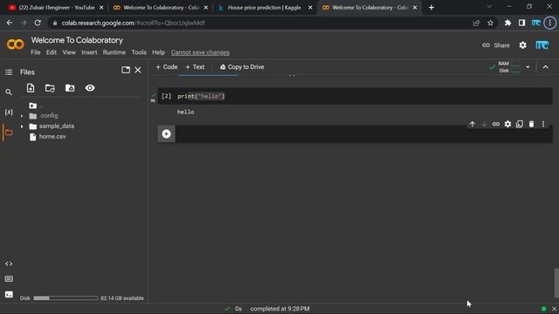
Task: Open the Help menu
Action: (158, 52)
